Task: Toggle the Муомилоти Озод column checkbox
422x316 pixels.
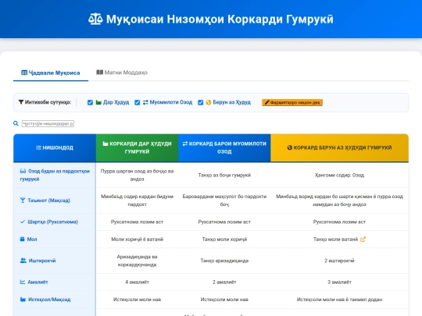Action: tap(138, 102)
